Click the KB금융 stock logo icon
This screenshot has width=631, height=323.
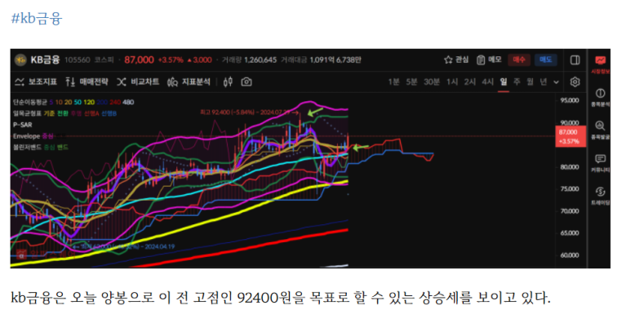pos(20,60)
